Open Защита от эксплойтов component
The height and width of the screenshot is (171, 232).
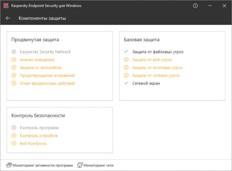coord(41,67)
